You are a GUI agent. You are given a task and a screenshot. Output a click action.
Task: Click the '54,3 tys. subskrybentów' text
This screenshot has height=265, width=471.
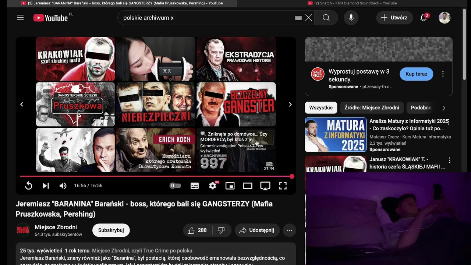click(x=59, y=234)
